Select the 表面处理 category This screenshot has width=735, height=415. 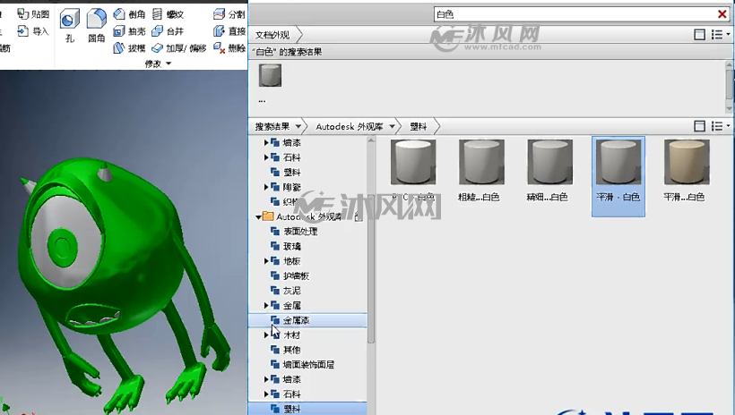coord(300,231)
